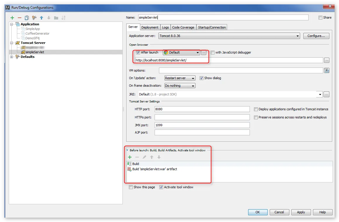The image size is (339, 222).
Task: Click the browse button beside the Default browser dropdown
Action: pos(204,53)
